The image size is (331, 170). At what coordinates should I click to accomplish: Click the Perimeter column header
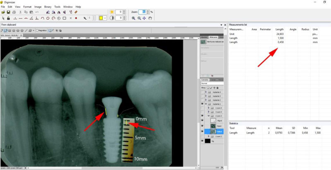coord(265,29)
